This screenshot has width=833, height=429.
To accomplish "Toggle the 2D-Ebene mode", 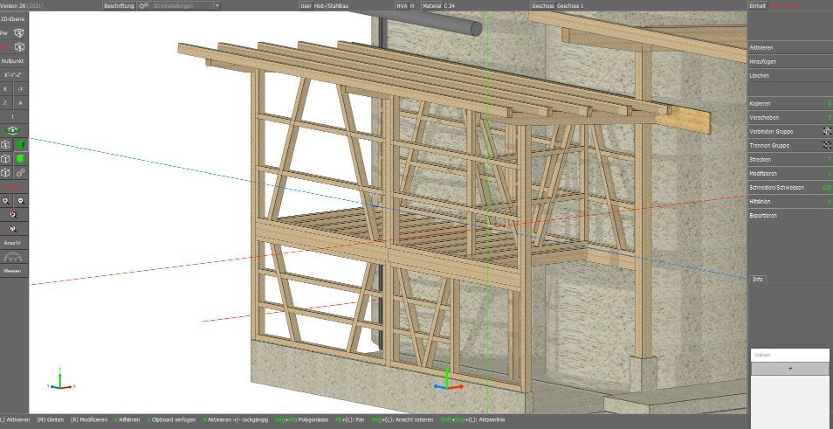I will (12, 18).
